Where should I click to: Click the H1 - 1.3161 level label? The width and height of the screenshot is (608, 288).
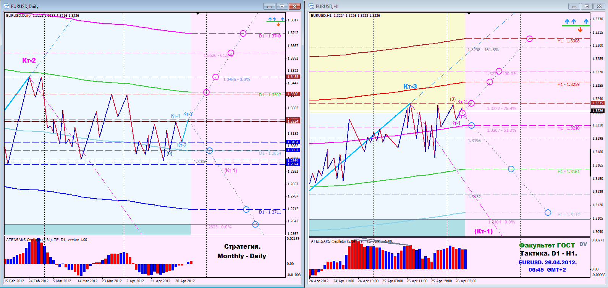click(x=568, y=172)
